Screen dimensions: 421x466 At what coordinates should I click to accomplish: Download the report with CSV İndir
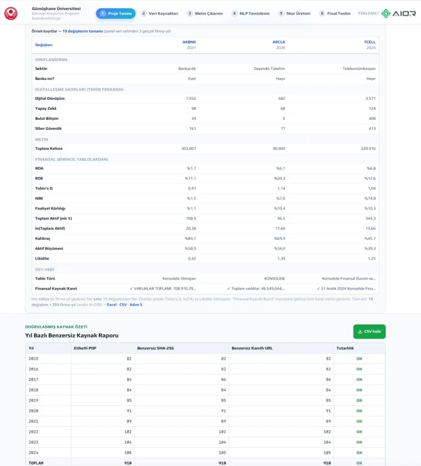[x=369, y=331]
